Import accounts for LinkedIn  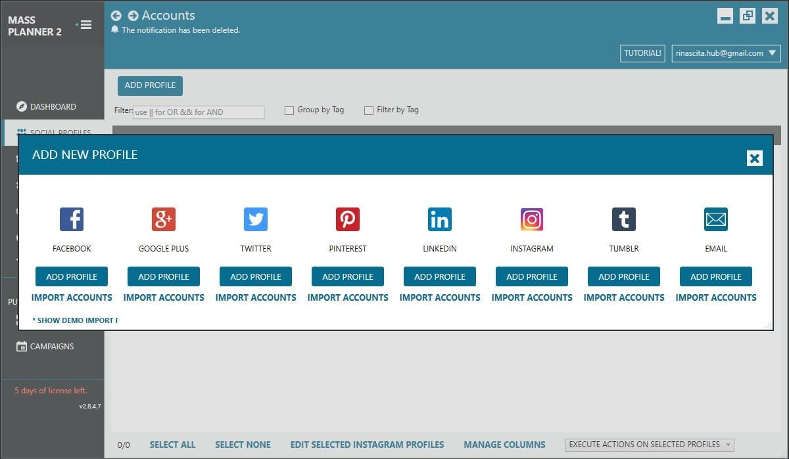[440, 297]
